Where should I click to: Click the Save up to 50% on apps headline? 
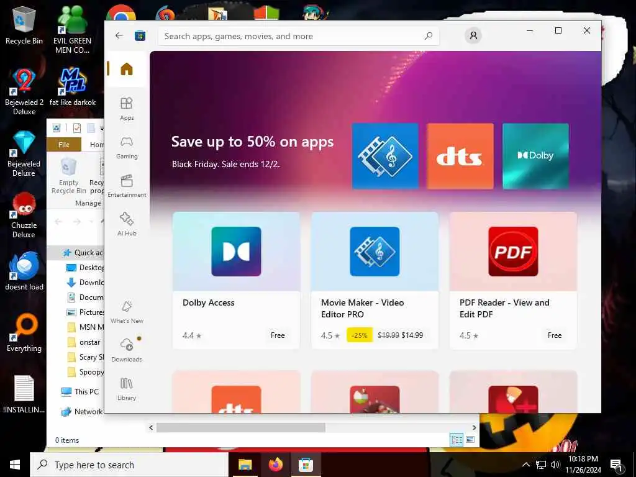pyautogui.click(x=252, y=142)
